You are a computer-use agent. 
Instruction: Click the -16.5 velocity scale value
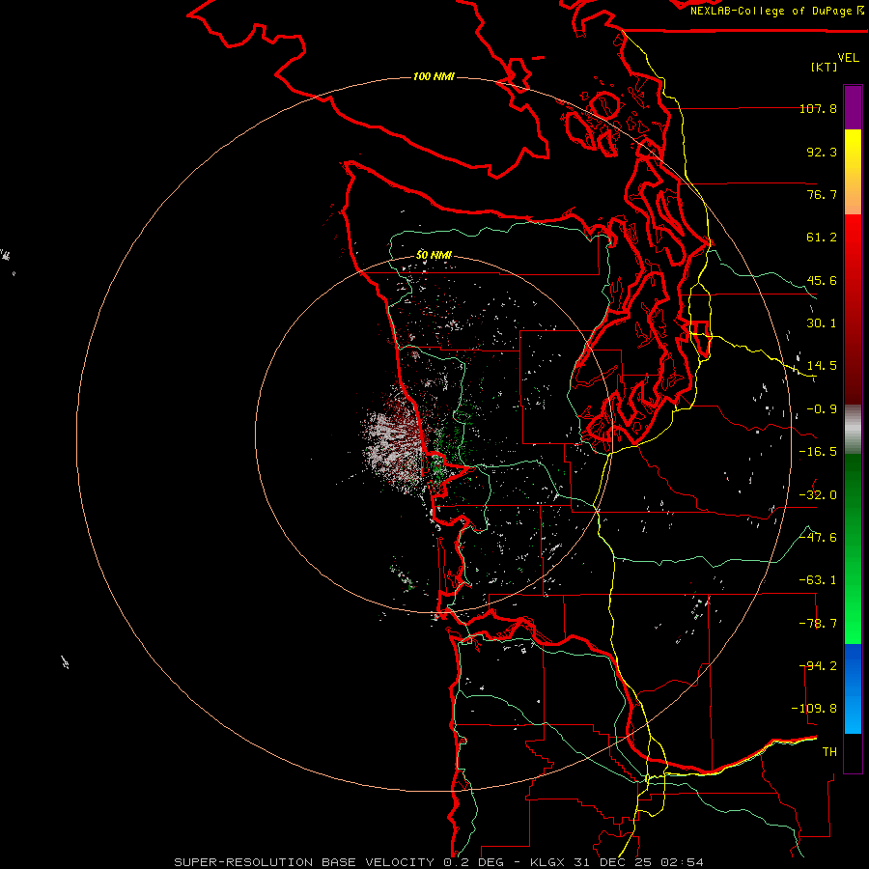tap(818, 452)
